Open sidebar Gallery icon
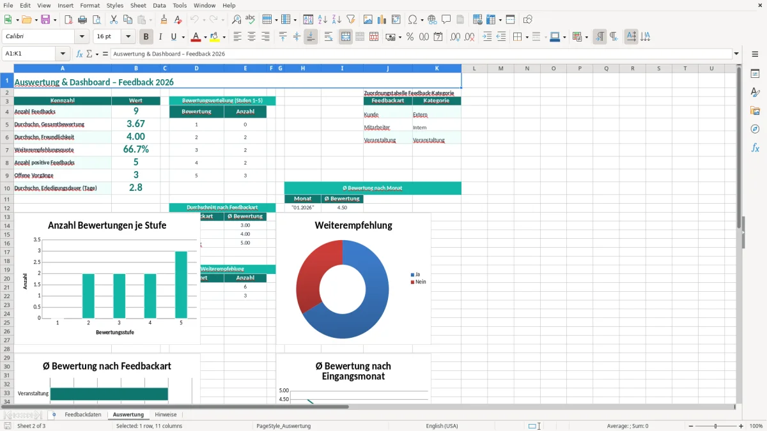The width and height of the screenshot is (767, 431). coord(755,110)
